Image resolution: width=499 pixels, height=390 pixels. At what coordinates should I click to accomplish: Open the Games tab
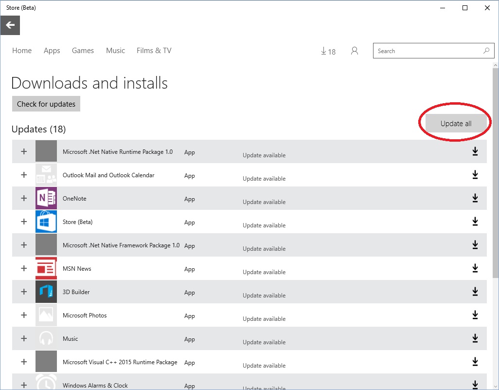point(83,50)
